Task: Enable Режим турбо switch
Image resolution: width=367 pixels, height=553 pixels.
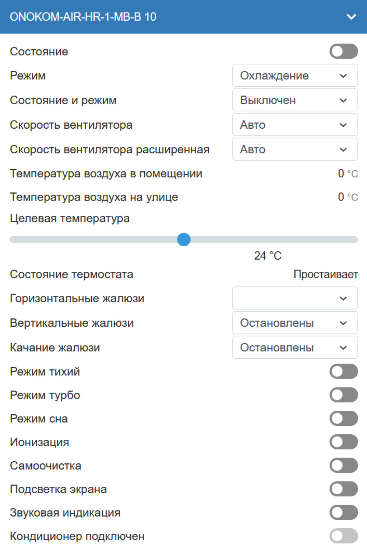Action: (343, 395)
